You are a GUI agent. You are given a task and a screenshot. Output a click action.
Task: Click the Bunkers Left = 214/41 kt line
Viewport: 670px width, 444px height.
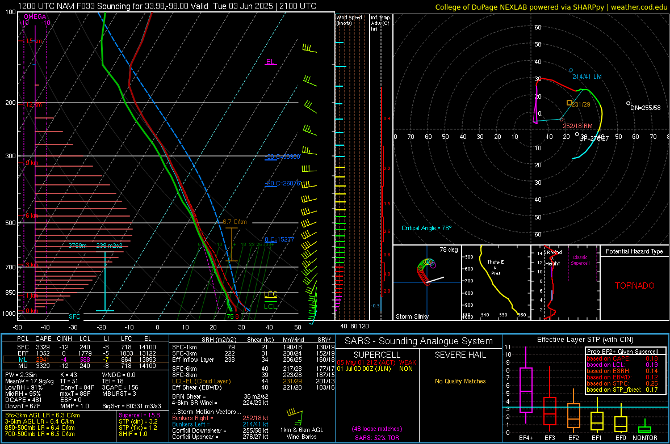pyautogui.click(x=220, y=424)
